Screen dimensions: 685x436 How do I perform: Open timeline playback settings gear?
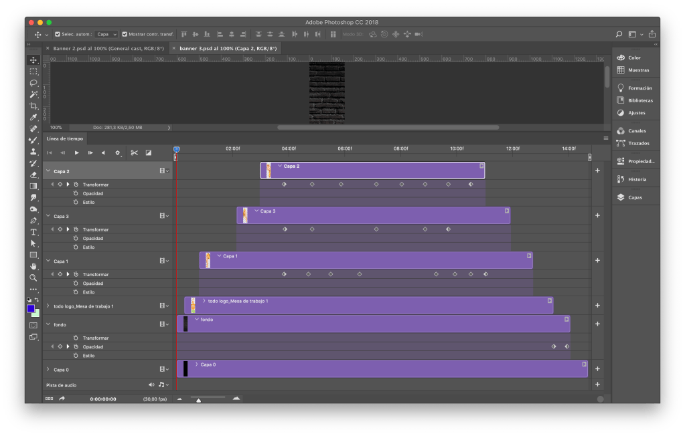[118, 152]
